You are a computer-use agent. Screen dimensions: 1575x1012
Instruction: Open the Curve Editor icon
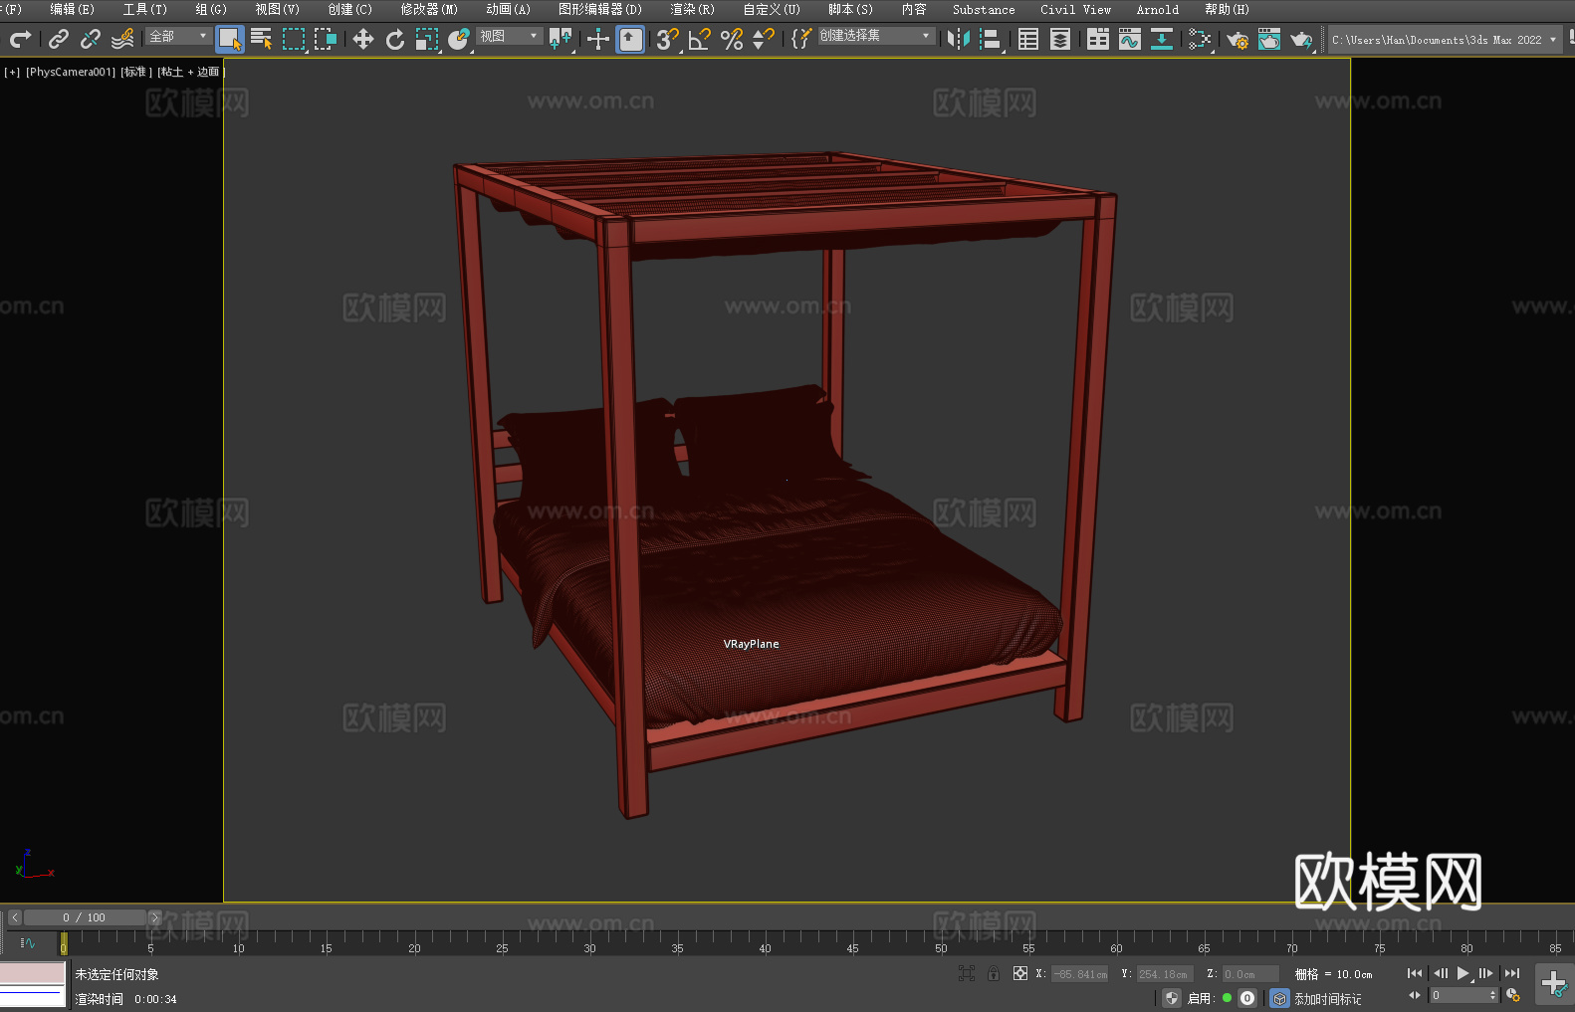(x=1129, y=39)
